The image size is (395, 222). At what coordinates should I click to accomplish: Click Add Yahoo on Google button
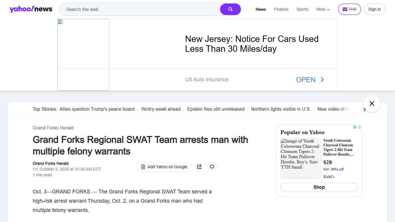click(x=164, y=167)
